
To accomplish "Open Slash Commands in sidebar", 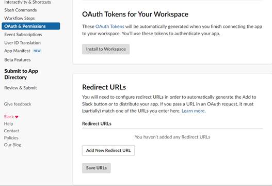I will point(21,10).
